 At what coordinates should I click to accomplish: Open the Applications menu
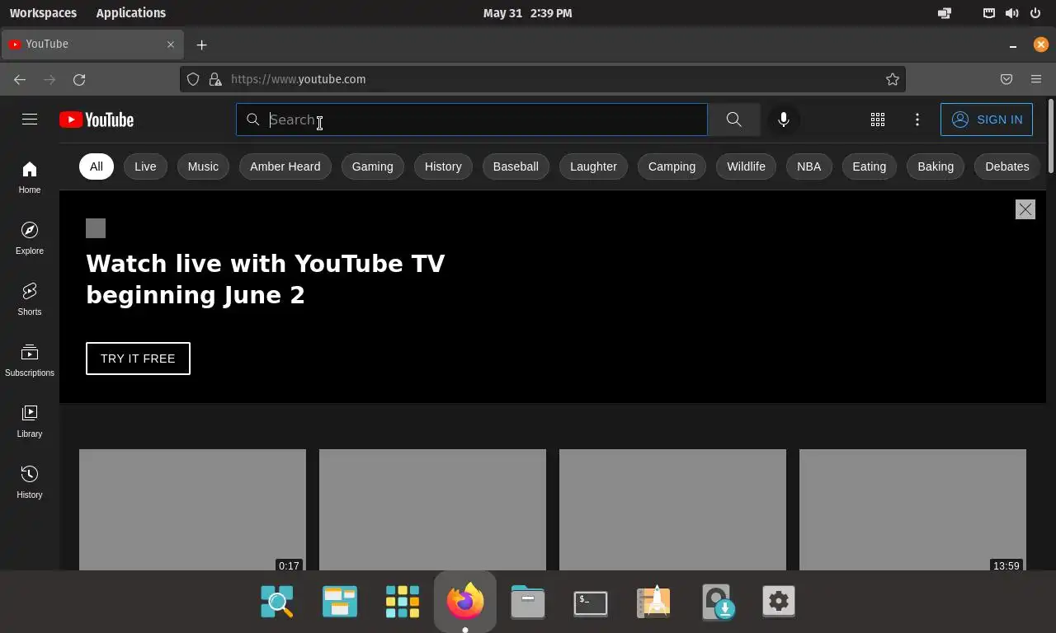[130, 13]
